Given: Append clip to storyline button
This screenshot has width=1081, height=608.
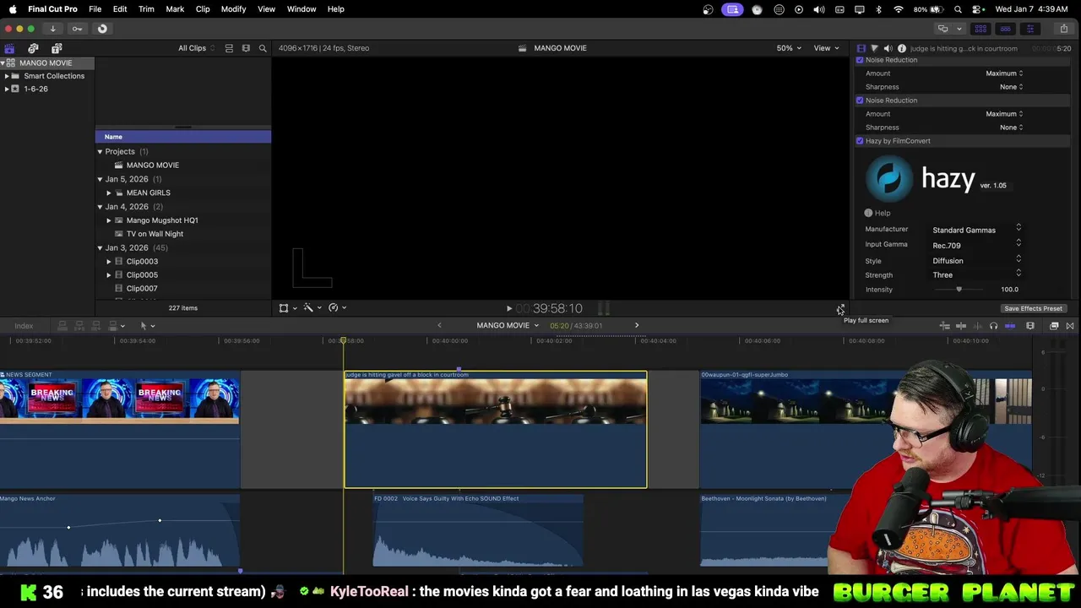Looking at the screenshot, I should coord(96,326).
